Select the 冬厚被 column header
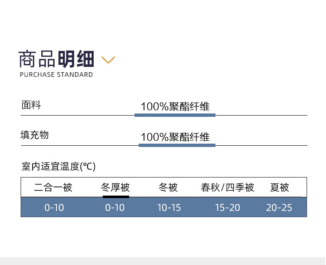326x265 pixels. (x=116, y=188)
